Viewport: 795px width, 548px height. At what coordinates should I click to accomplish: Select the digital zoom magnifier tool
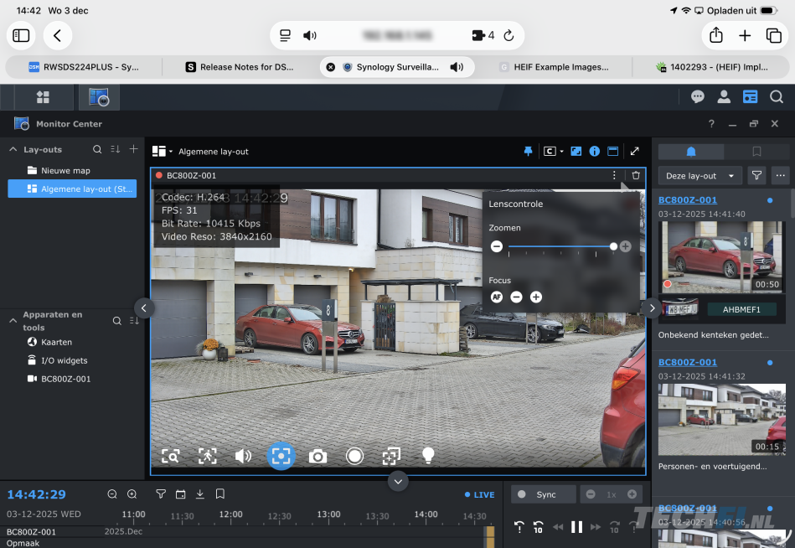click(x=171, y=455)
